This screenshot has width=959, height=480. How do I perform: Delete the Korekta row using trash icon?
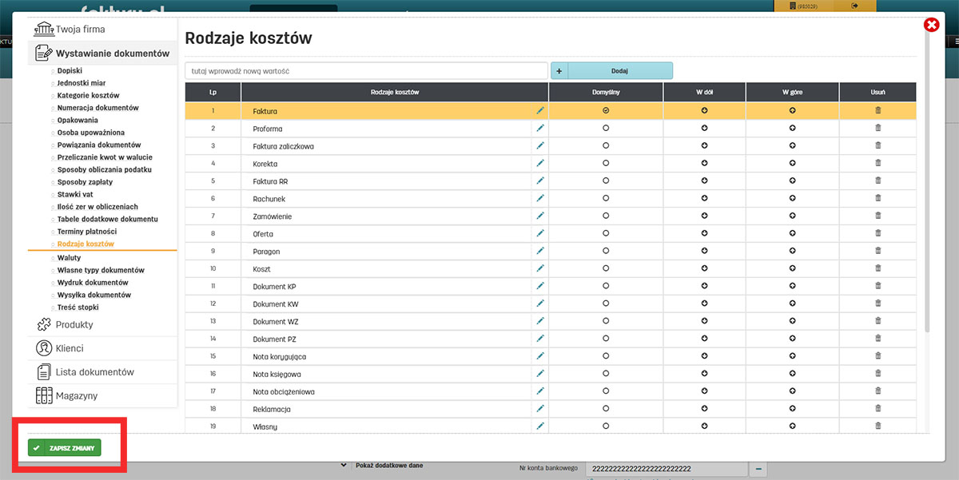pos(877,163)
